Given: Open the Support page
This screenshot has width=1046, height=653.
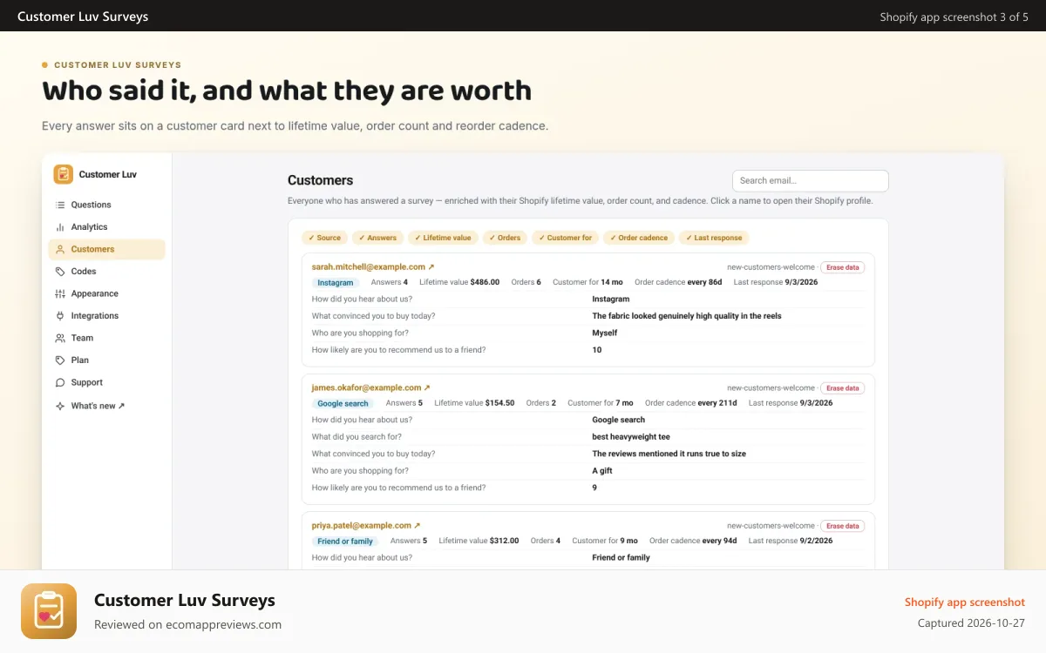Looking at the screenshot, I should [106, 382].
